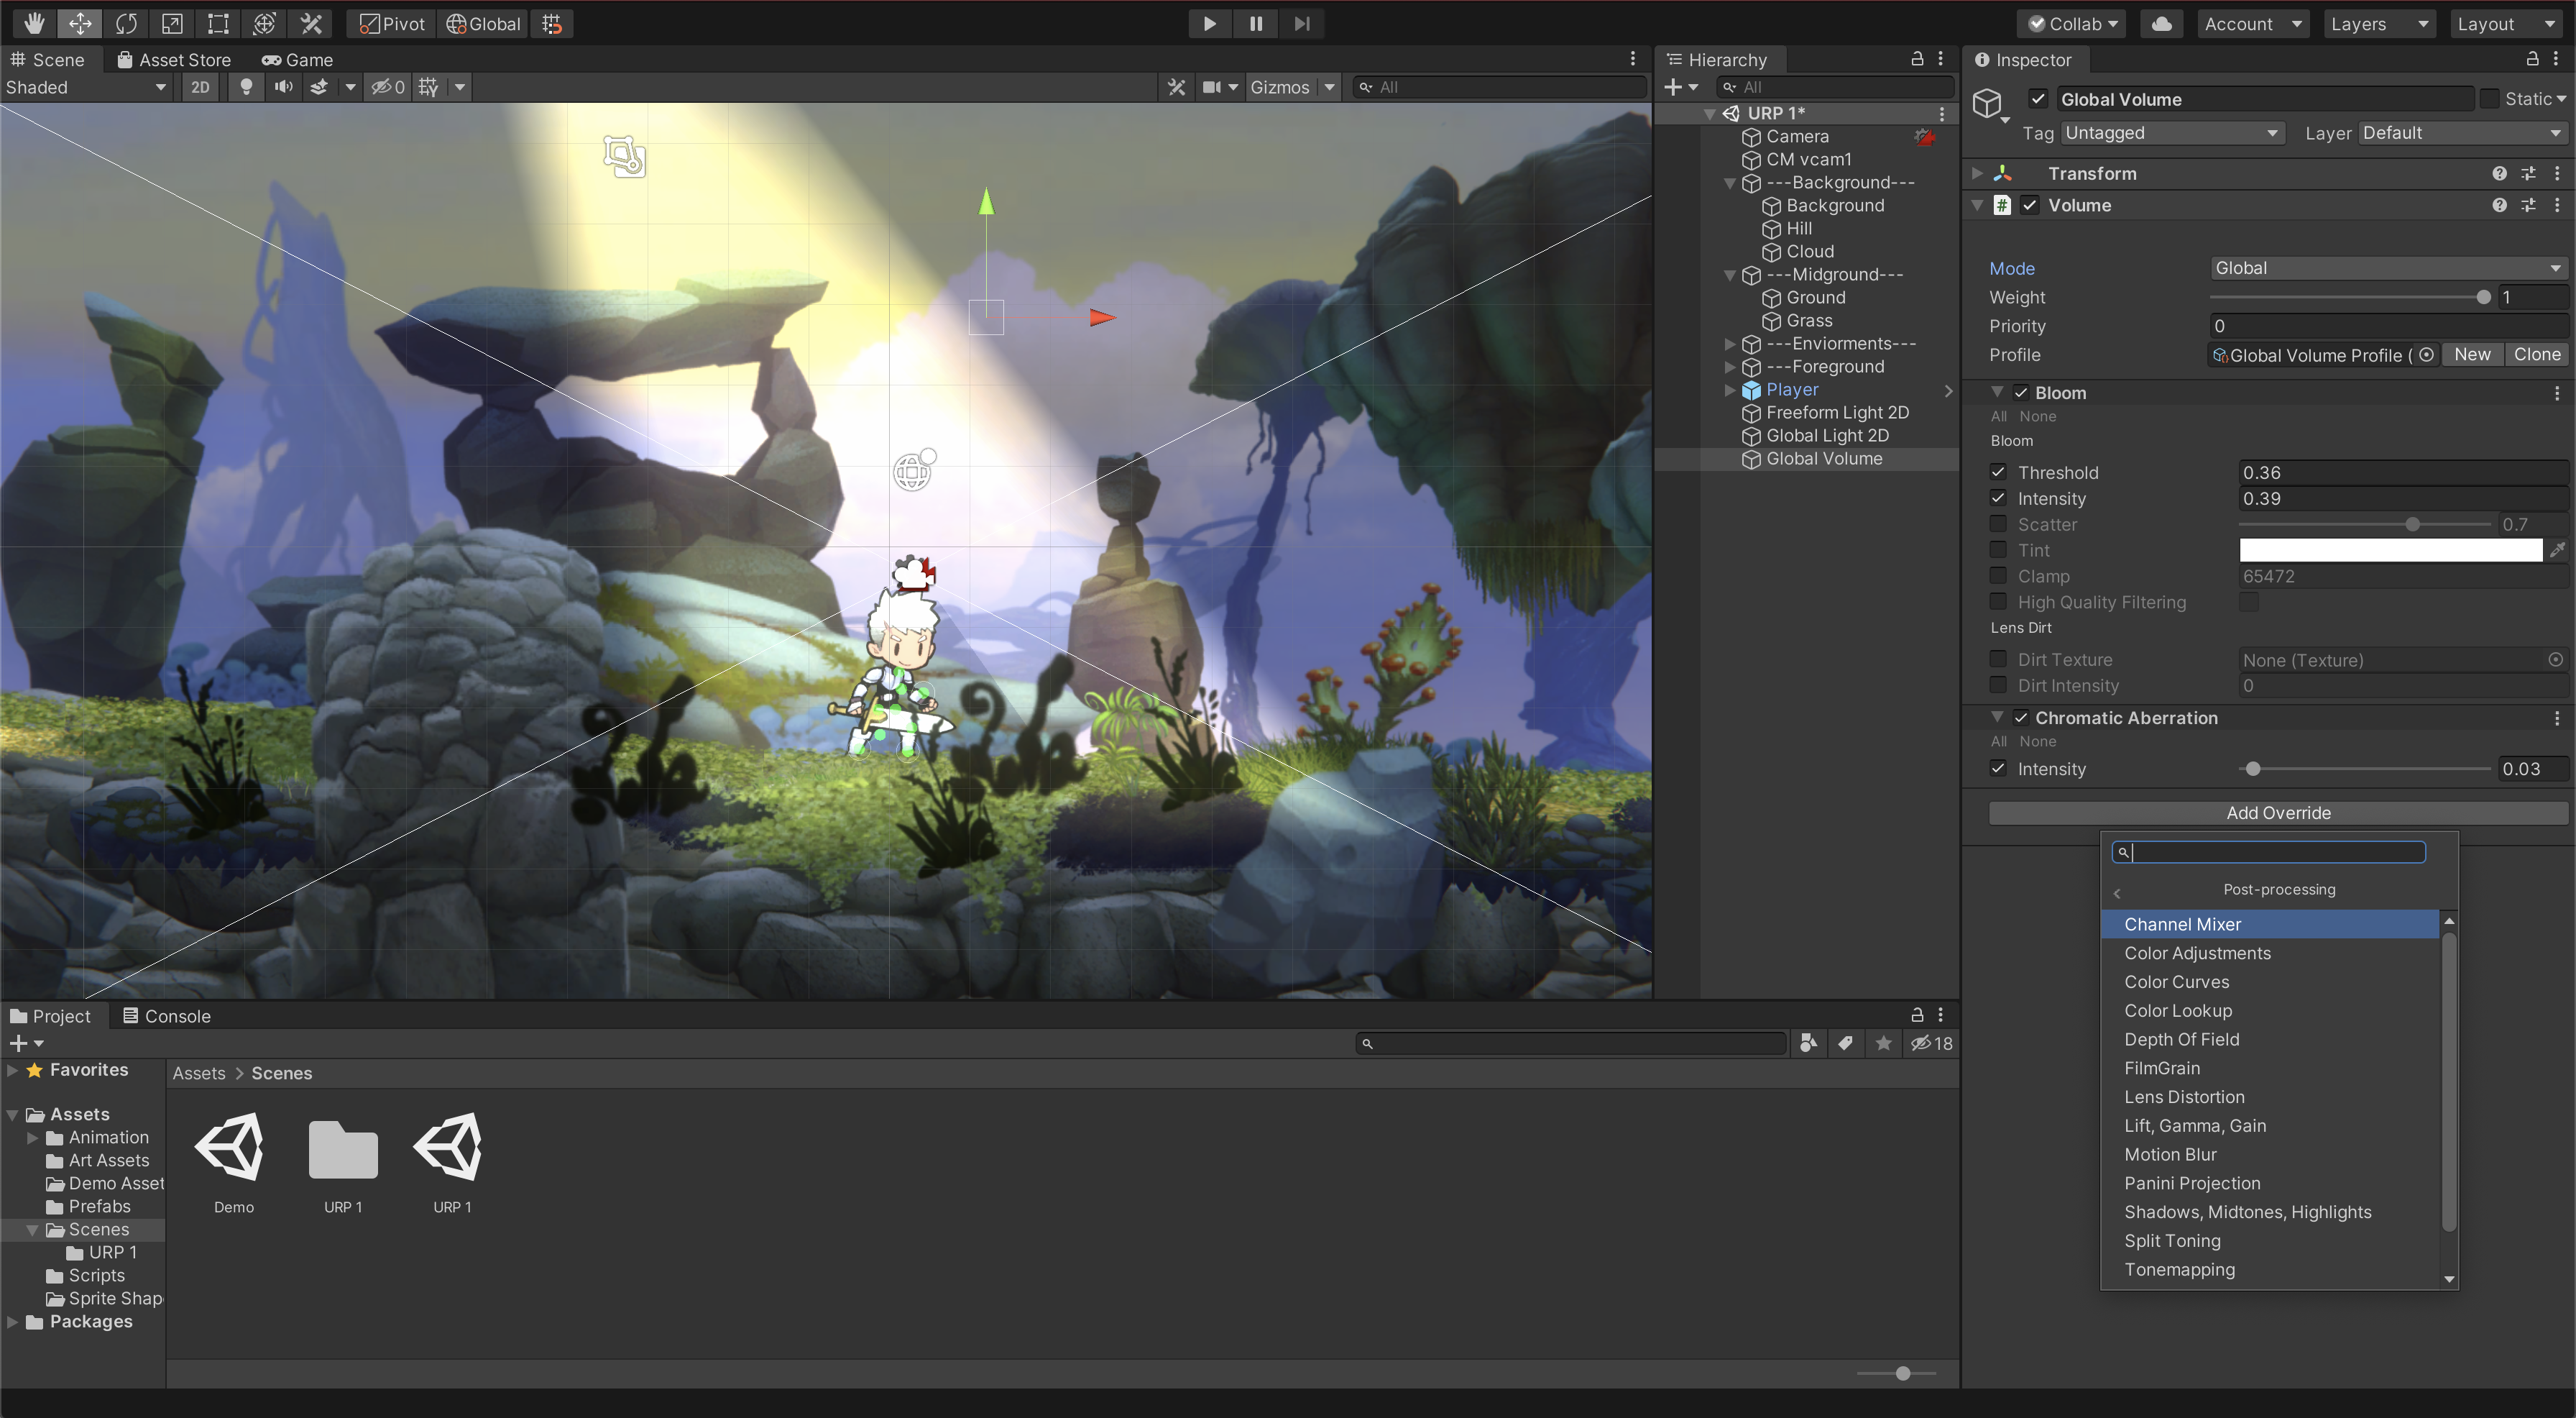Choose Depth Of Field from override list
The height and width of the screenshot is (1418, 2576).
(x=2181, y=1039)
